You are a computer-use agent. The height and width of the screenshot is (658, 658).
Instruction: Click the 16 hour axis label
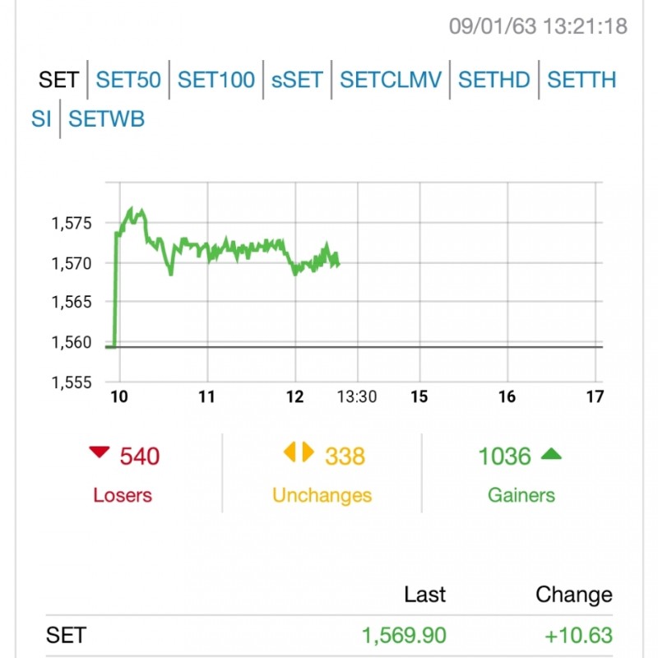click(507, 396)
